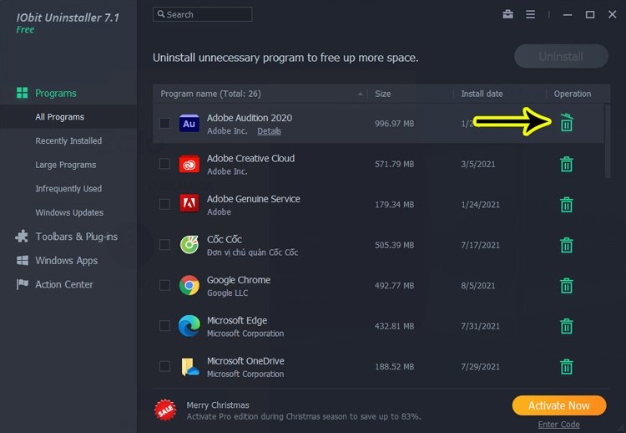The image size is (626, 433).
Task: Sort by the Program name column arrow
Action: click(360, 94)
